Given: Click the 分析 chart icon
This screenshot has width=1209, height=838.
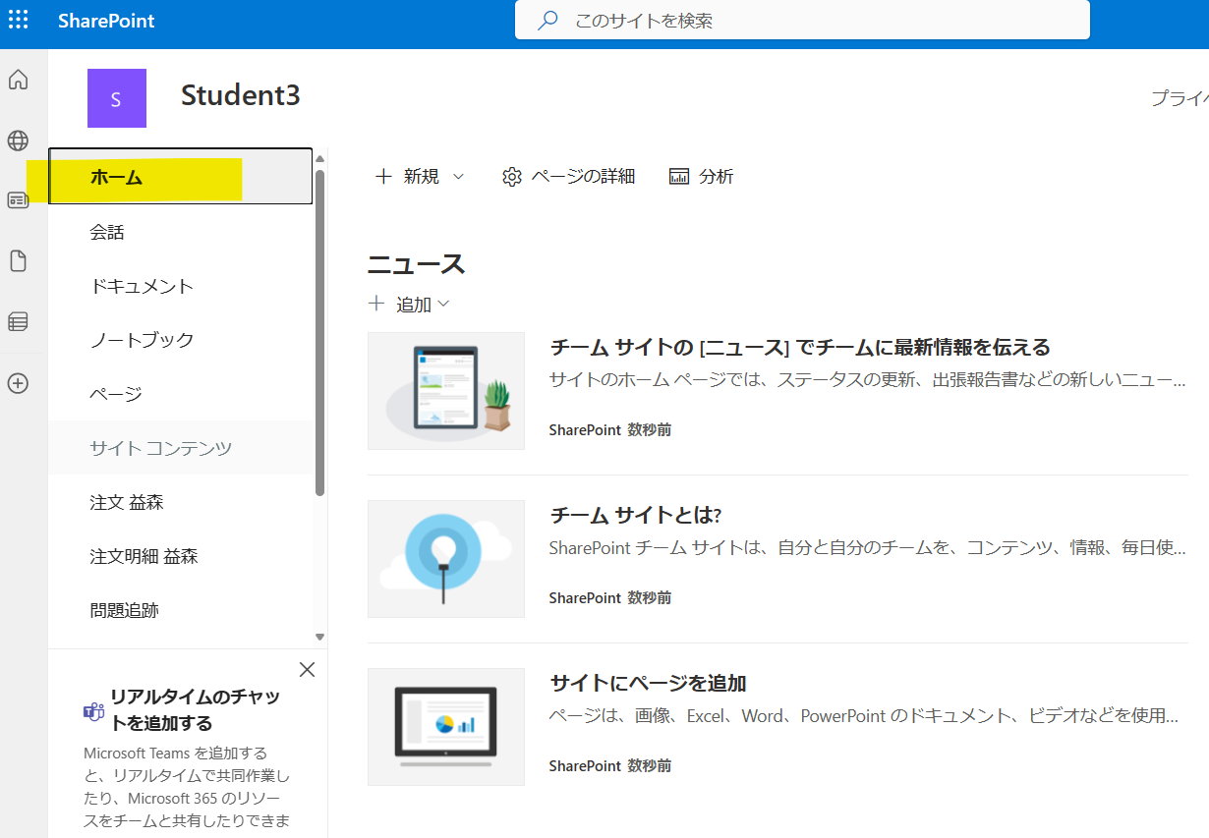Looking at the screenshot, I should click(679, 177).
